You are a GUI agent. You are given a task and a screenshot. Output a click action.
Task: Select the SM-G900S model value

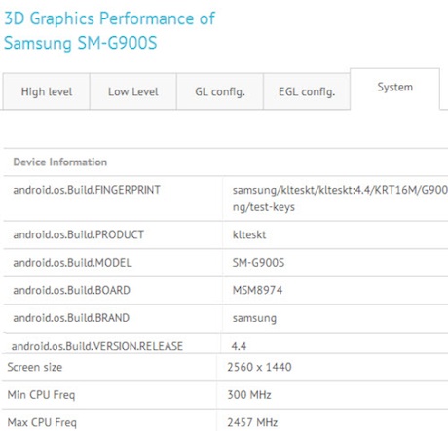click(x=258, y=263)
